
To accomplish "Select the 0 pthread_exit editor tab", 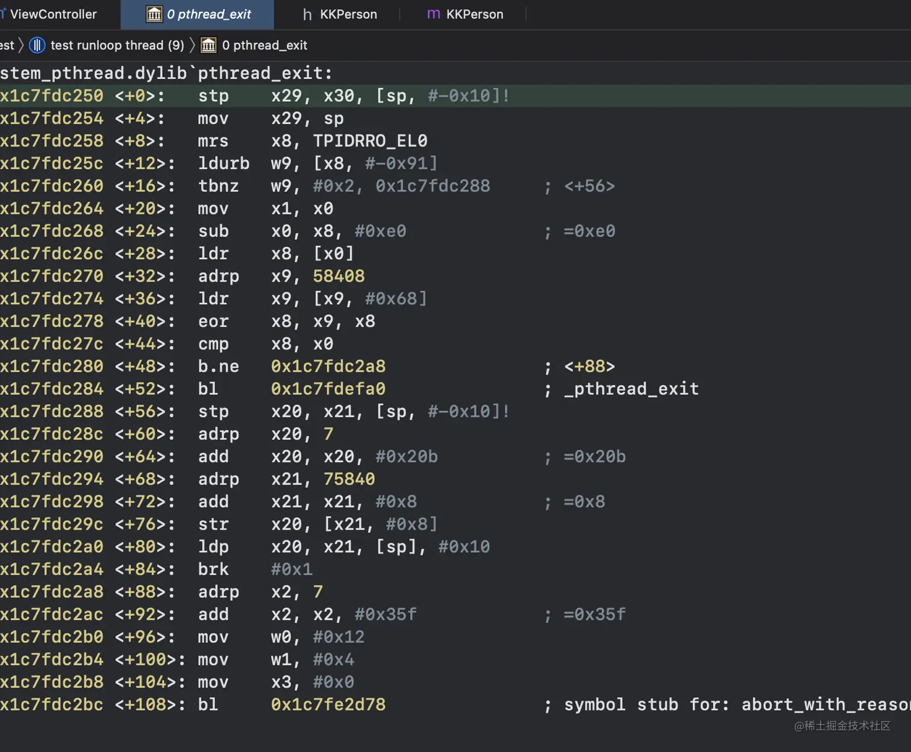I will pyautogui.click(x=198, y=14).
